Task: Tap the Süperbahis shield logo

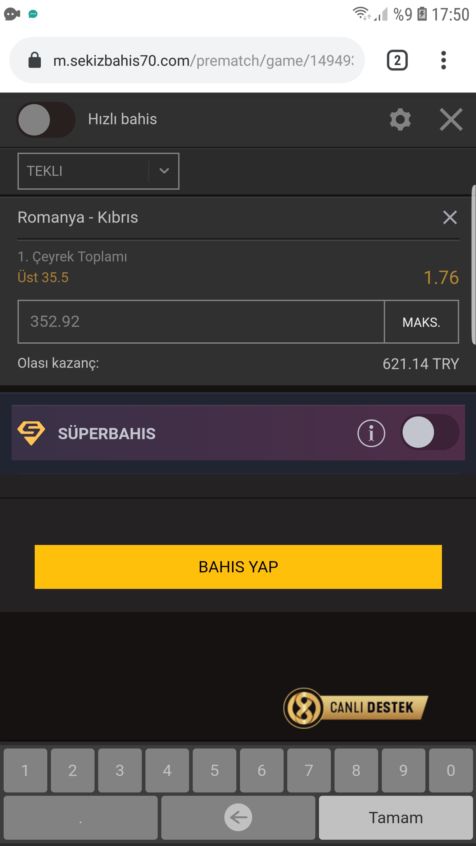Action: click(x=31, y=433)
